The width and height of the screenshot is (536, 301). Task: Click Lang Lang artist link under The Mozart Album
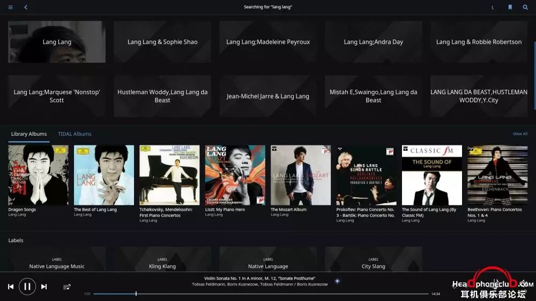click(x=280, y=215)
